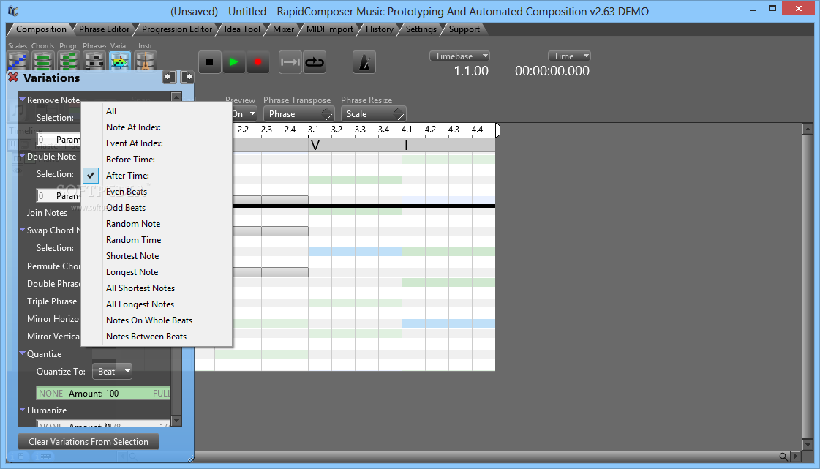Image resolution: width=820 pixels, height=469 pixels.
Task: Collapse the Remove Note section
Action: point(23,100)
